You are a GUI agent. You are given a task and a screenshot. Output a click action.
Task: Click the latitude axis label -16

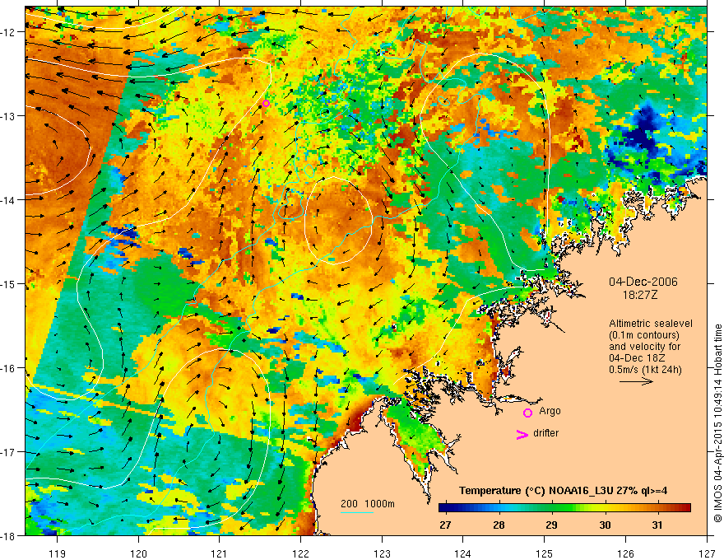pyautogui.click(x=8, y=368)
